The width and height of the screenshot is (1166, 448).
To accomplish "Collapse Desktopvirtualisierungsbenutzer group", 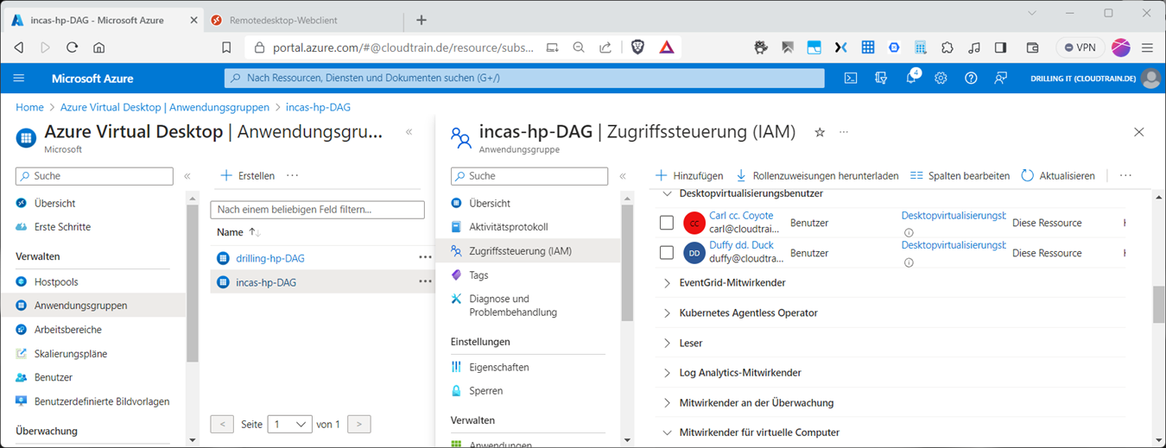I will pos(667,193).
